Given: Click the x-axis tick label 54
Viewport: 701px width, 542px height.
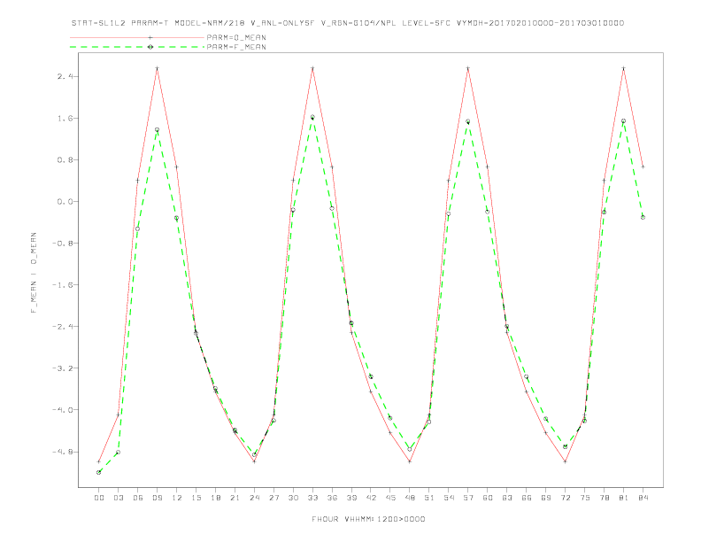Looking at the screenshot, I should click(449, 498).
